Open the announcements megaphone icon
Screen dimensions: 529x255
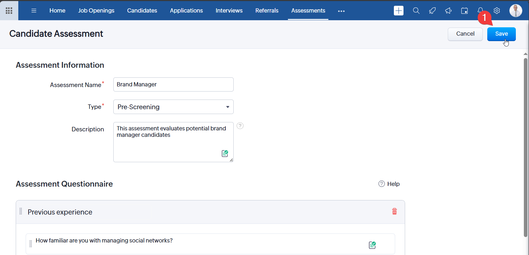448,11
